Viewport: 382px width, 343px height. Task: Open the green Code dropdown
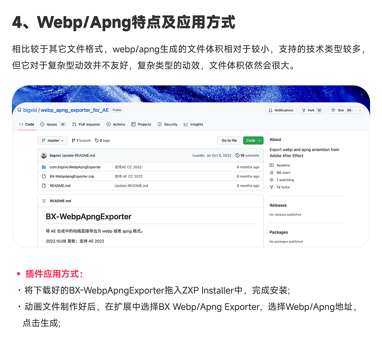click(253, 140)
